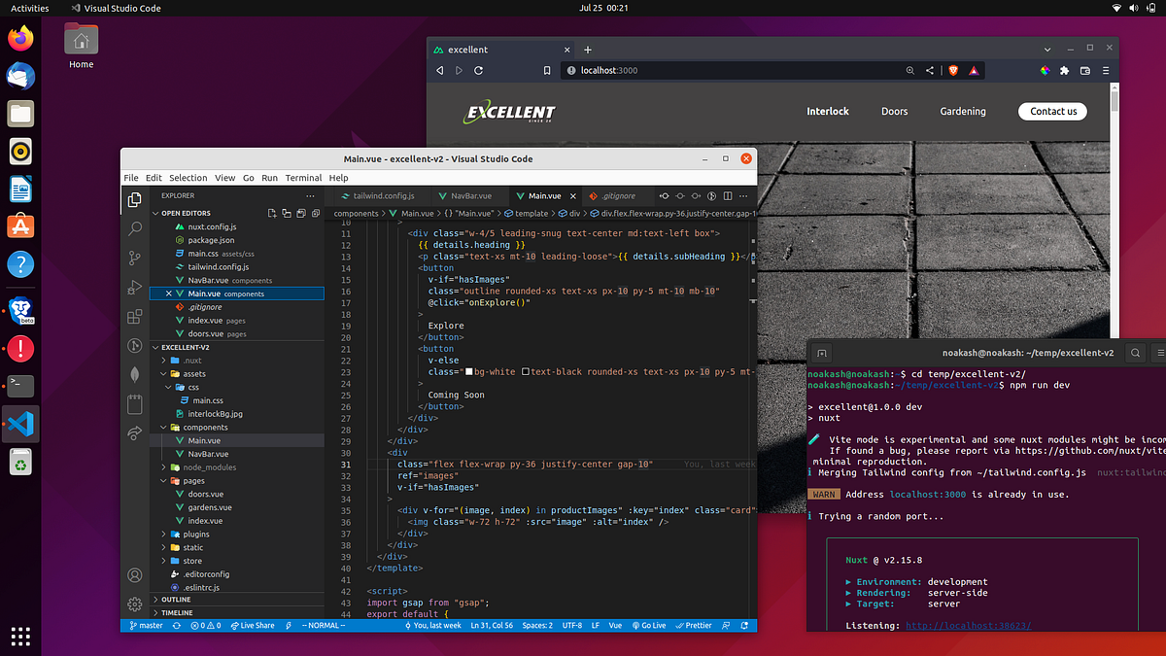Click the reload page icon in Firefox
The height and width of the screenshot is (656, 1166).
coord(477,69)
